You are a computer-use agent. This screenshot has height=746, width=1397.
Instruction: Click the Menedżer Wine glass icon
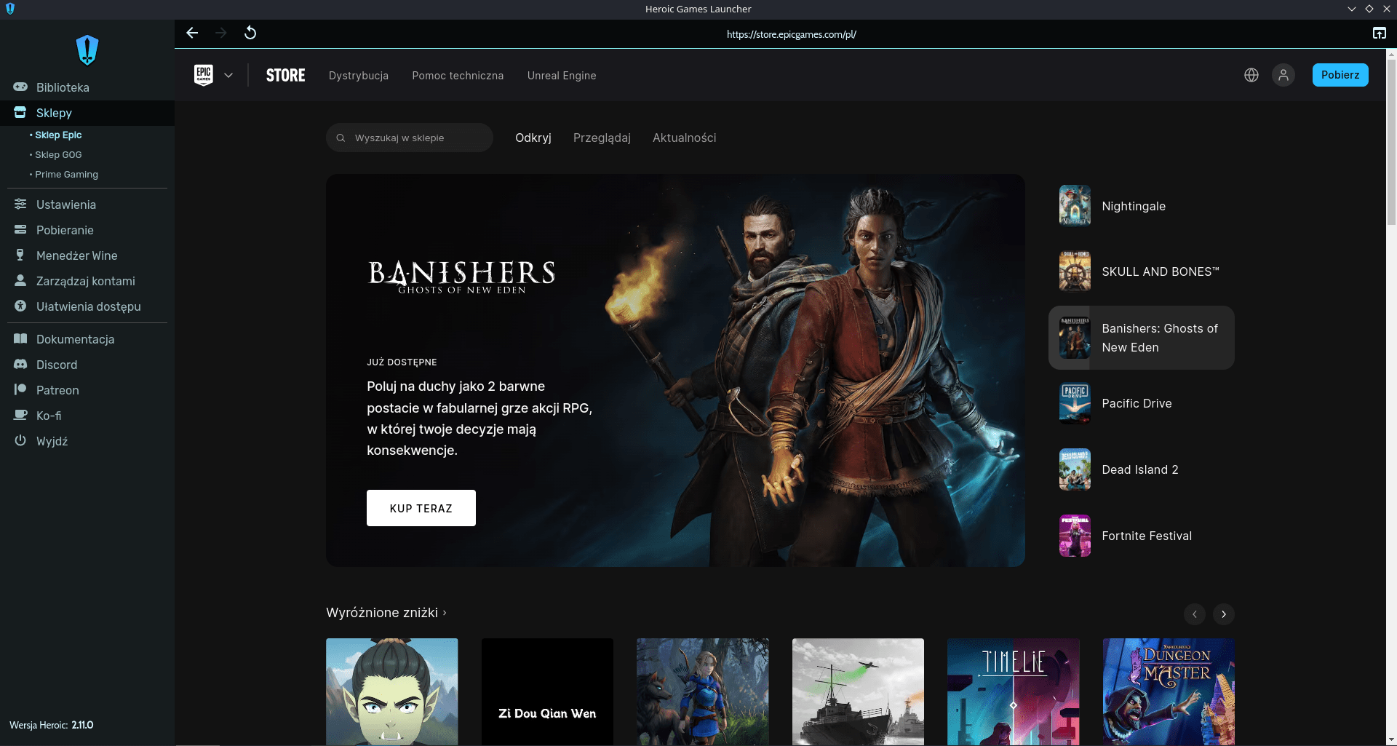(20, 255)
